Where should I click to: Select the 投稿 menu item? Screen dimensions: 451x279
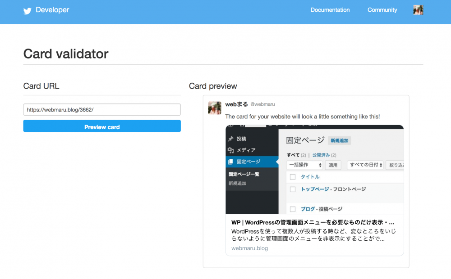[241, 139]
